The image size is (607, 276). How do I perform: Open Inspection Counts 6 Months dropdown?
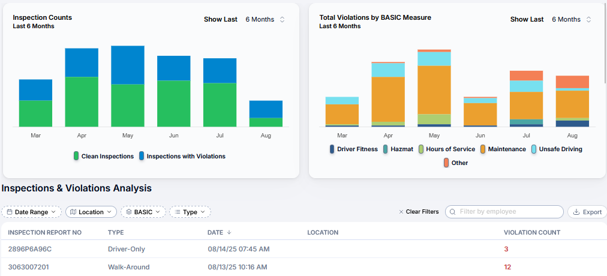[265, 19]
